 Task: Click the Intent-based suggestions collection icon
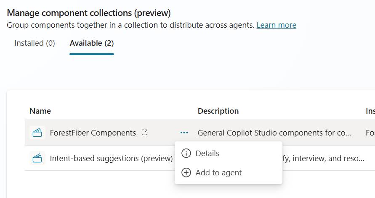(37, 158)
